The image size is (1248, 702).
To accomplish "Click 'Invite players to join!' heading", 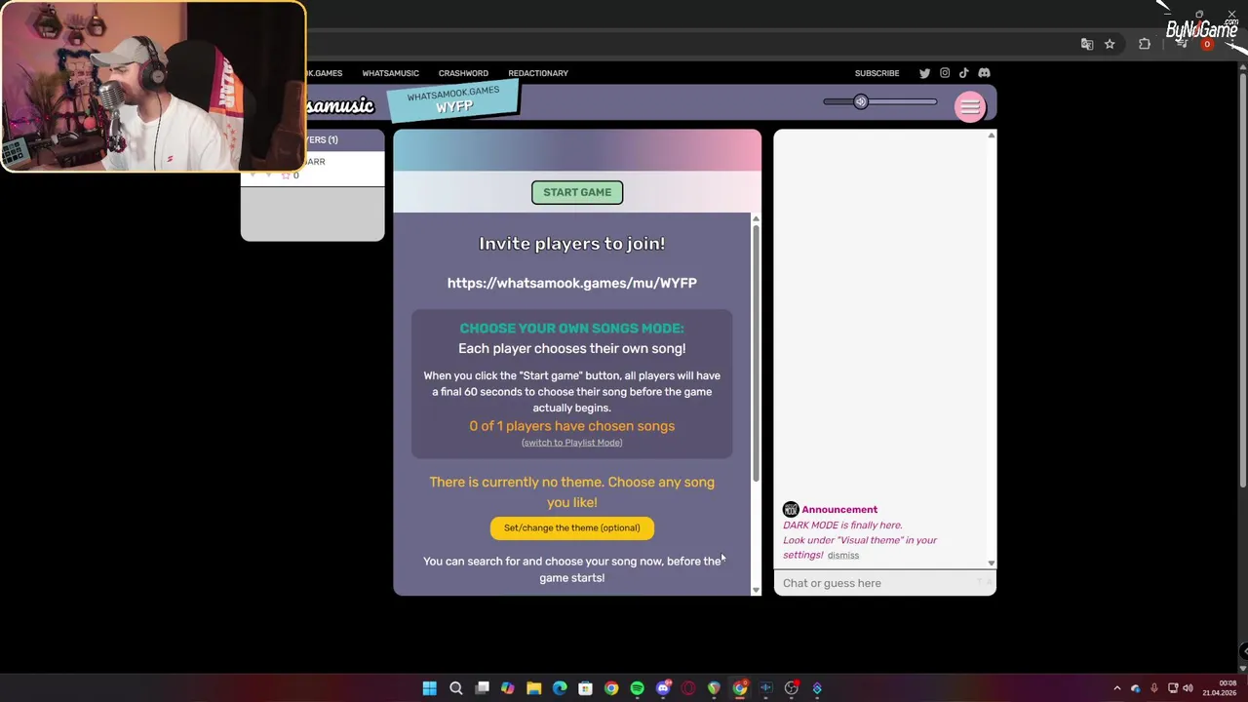I will (572, 244).
